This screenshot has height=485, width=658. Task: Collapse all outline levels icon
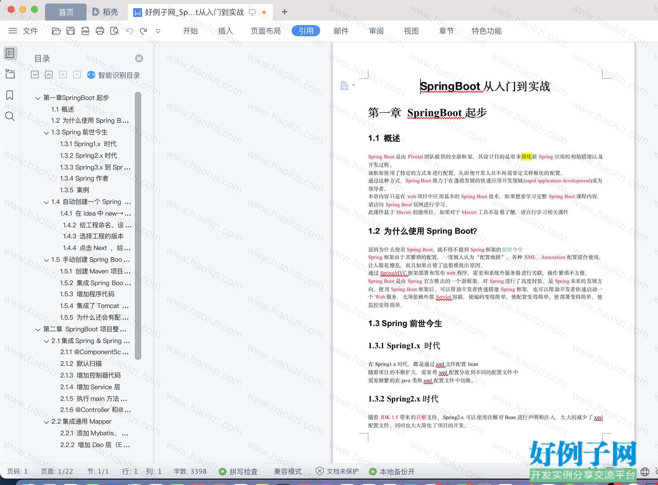point(49,75)
